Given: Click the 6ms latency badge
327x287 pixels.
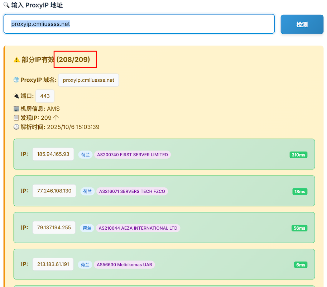Looking at the screenshot, I should click(300, 265).
